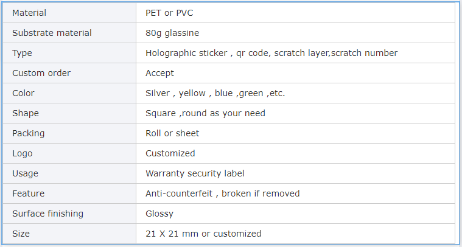Screen dimensions: 462x247
Task: Click the Substrate material label
Action: point(52,33)
